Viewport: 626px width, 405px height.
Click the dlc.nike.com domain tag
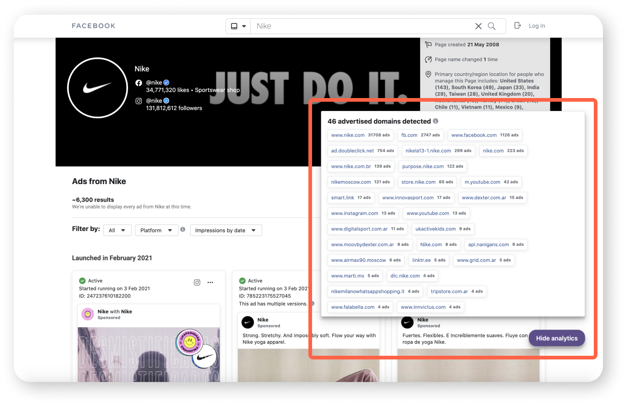(x=412, y=276)
